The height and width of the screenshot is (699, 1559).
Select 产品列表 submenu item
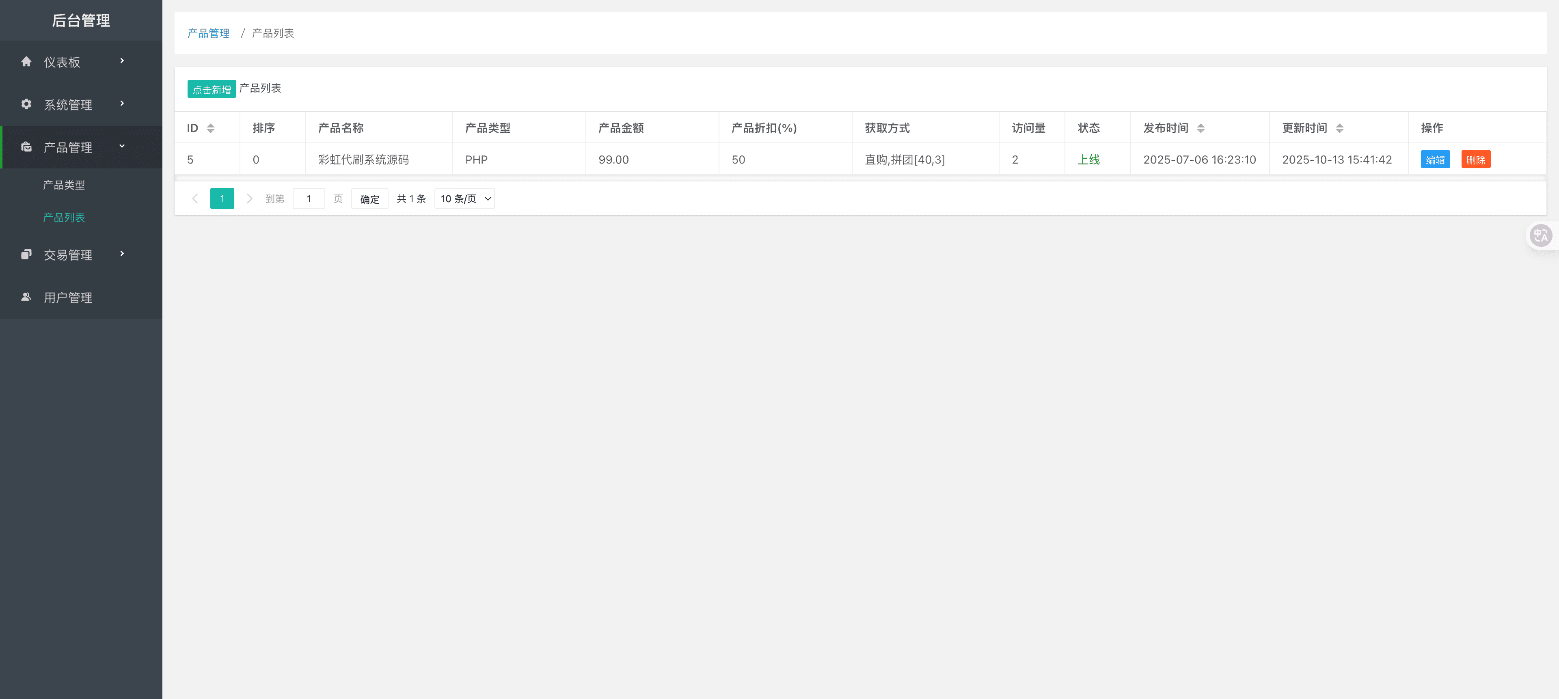tap(64, 217)
